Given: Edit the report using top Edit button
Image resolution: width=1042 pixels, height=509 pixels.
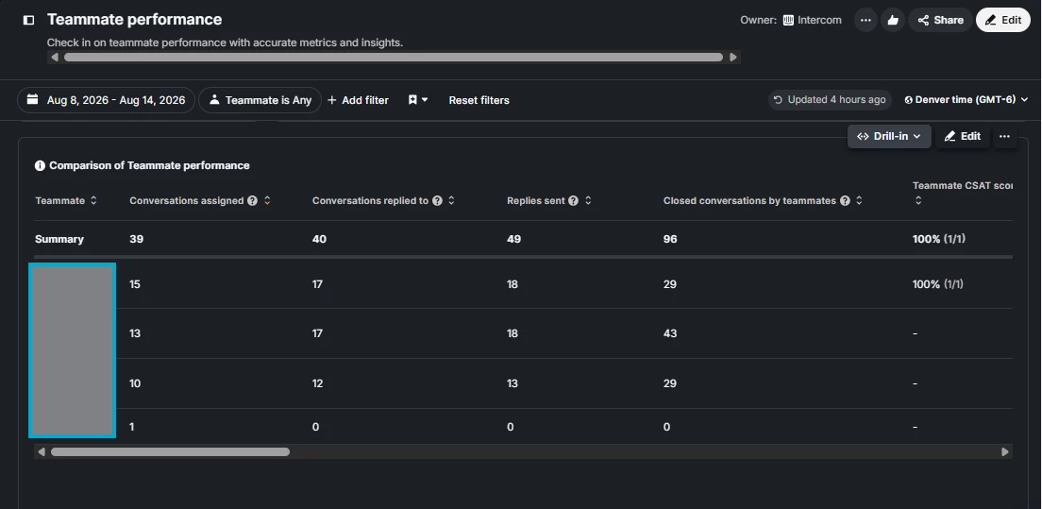Looking at the screenshot, I should point(1002,20).
